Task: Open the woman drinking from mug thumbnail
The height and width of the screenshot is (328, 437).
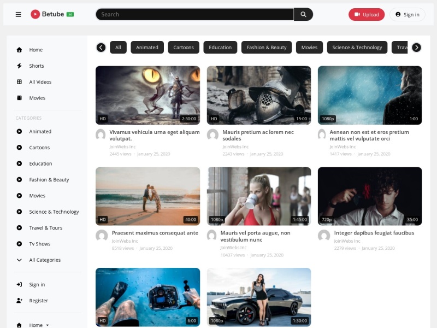Action: click(x=259, y=196)
